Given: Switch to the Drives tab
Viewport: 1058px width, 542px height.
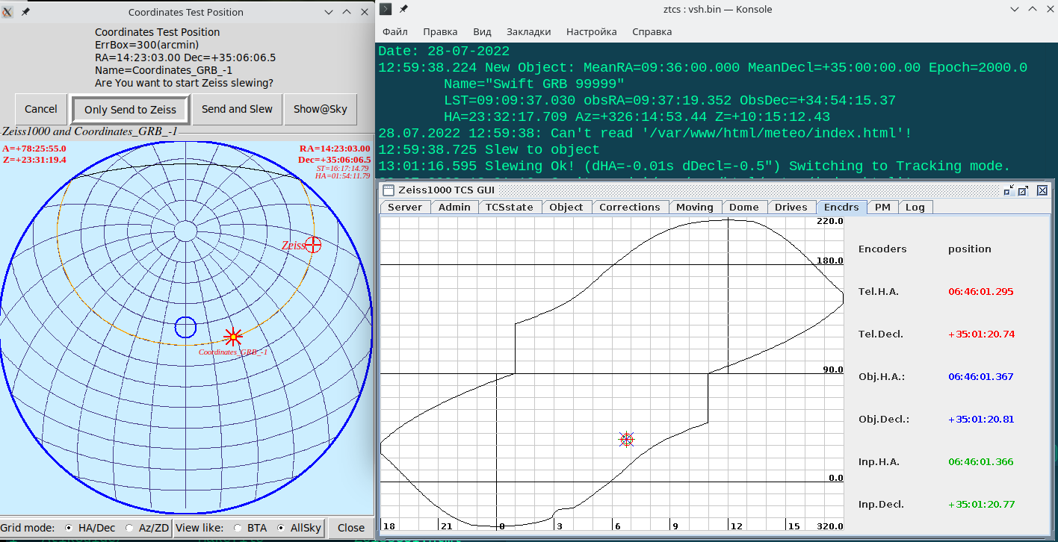Looking at the screenshot, I should pos(791,207).
